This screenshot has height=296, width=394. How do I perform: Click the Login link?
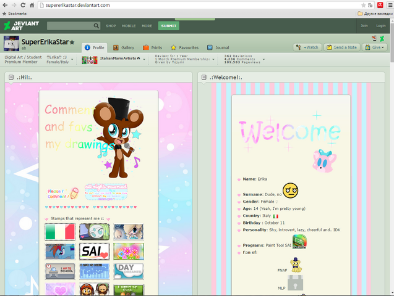(381, 25)
